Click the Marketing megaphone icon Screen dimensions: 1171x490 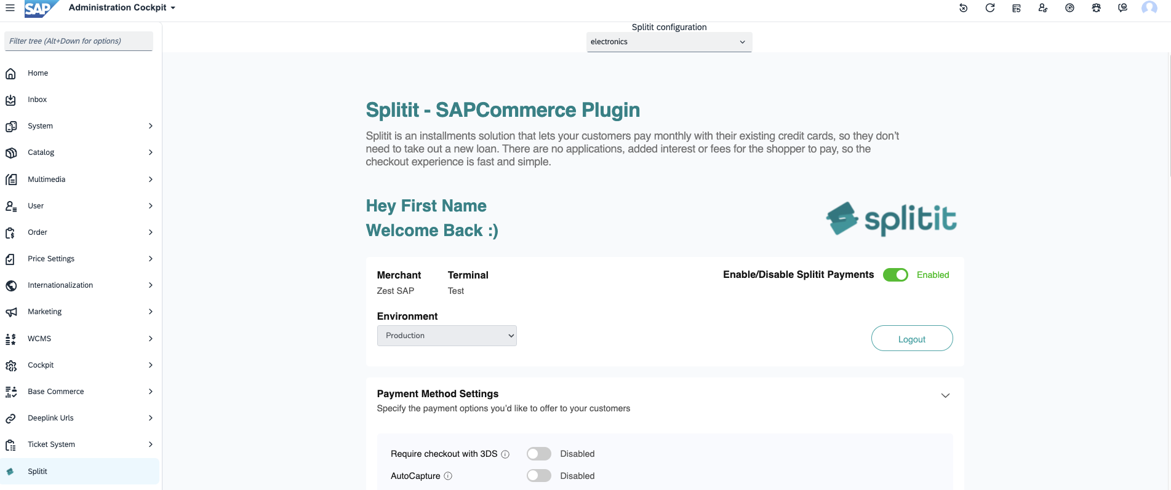tap(10, 312)
